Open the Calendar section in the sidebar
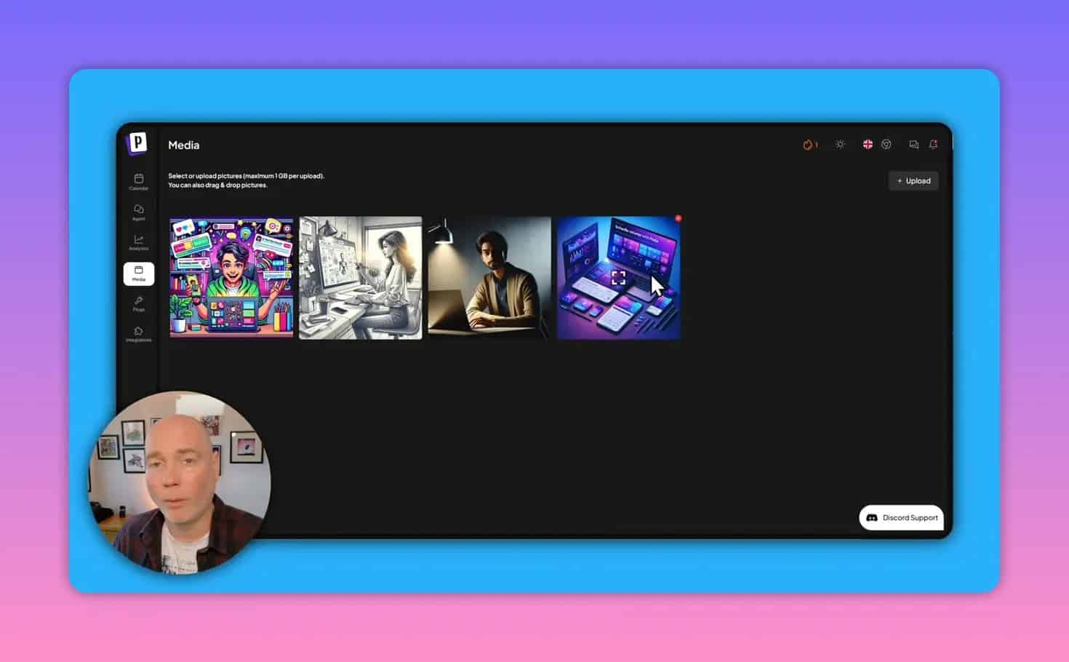This screenshot has width=1069, height=662. tap(138, 182)
